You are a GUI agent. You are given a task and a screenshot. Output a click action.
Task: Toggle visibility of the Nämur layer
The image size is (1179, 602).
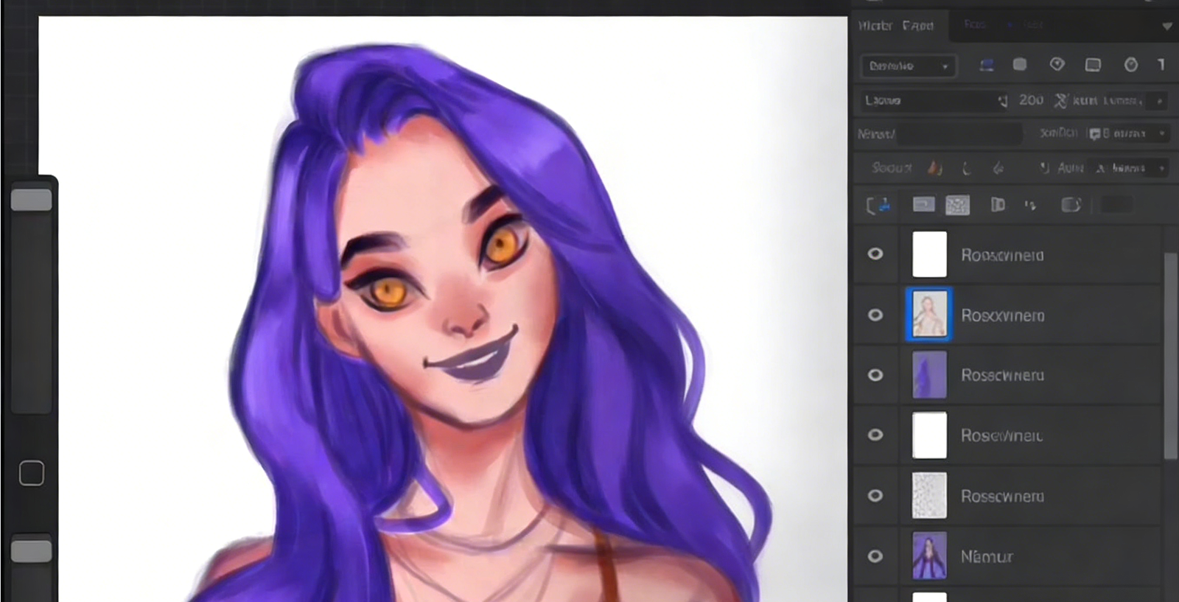pyautogui.click(x=875, y=556)
